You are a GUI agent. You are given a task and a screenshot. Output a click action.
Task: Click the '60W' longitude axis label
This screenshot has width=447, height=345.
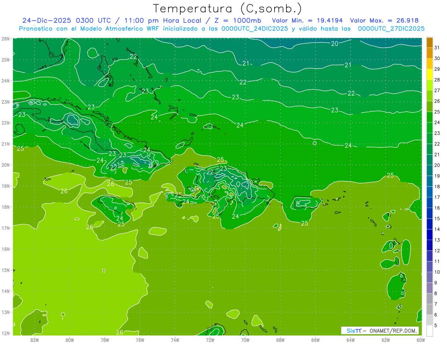[421, 340]
